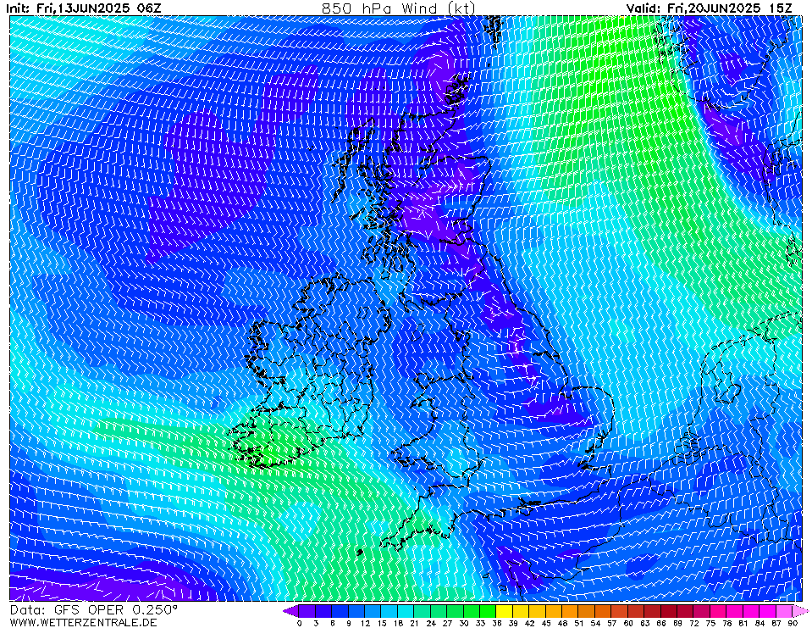Click the light blue swatch between 12 and 15
This screenshot has width=812, height=628.
pyautogui.click(x=373, y=611)
